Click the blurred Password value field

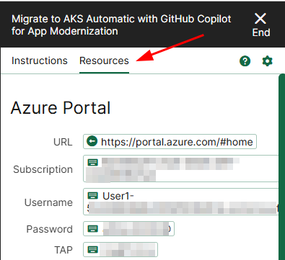[x=128, y=229]
